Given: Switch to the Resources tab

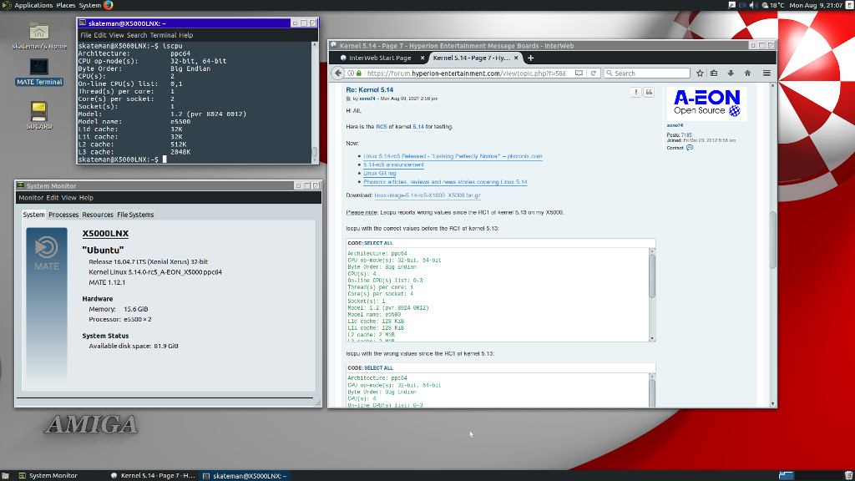Looking at the screenshot, I should click(98, 215).
